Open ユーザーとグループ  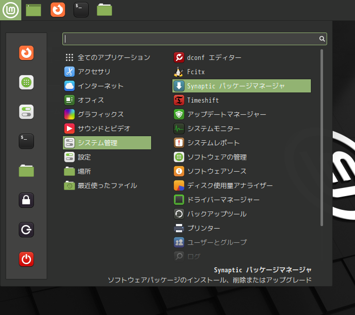pyautogui.click(x=241, y=242)
